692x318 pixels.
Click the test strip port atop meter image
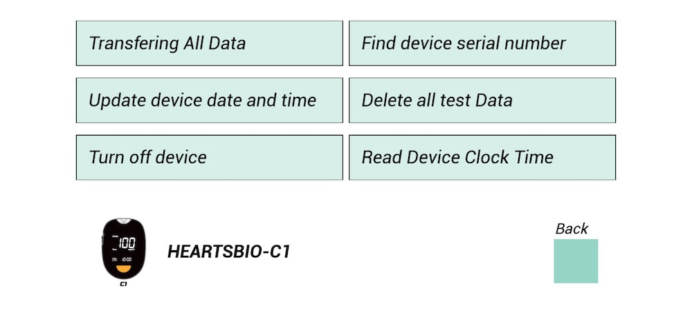(x=124, y=221)
